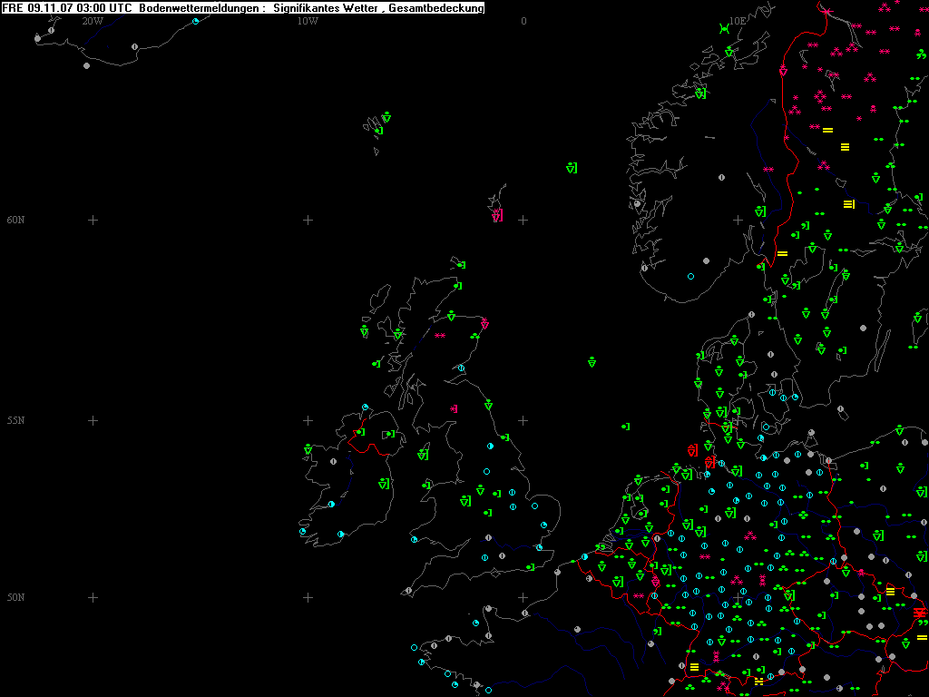The height and width of the screenshot is (697, 929).
Task: Click the map title header text
Action: point(243,8)
